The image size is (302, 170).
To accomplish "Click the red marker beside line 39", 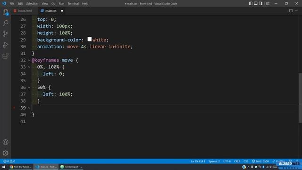I will (x=14, y=108).
